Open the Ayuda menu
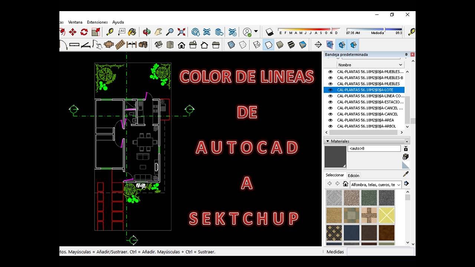Screen dimensions: 475x267 pyautogui.click(x=118, y=22)
